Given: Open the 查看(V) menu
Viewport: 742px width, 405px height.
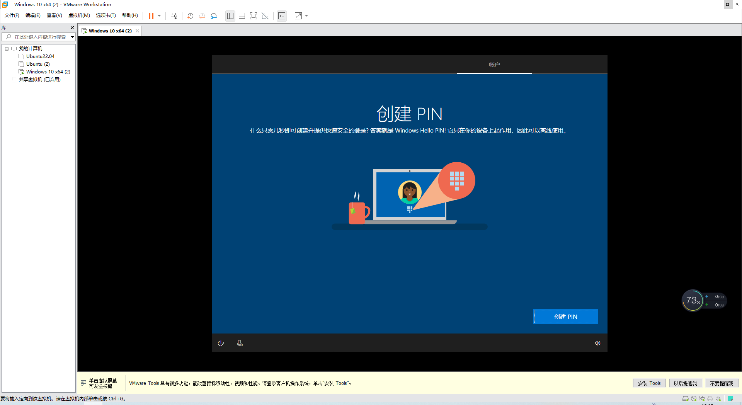Looking at the screenshot, I should [x=54, y=15].
